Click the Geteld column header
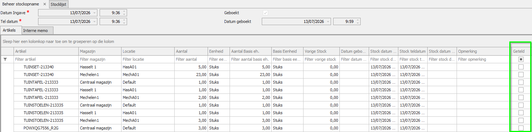 pos(521,51)
